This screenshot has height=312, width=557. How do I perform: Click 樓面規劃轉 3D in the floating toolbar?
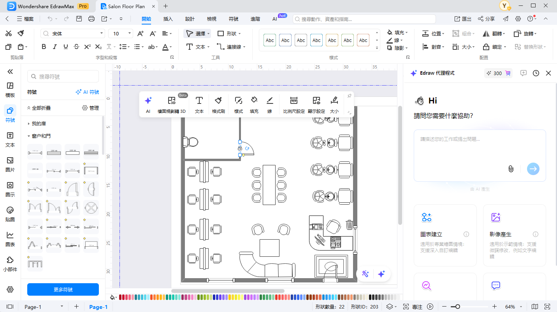(171, 105)
